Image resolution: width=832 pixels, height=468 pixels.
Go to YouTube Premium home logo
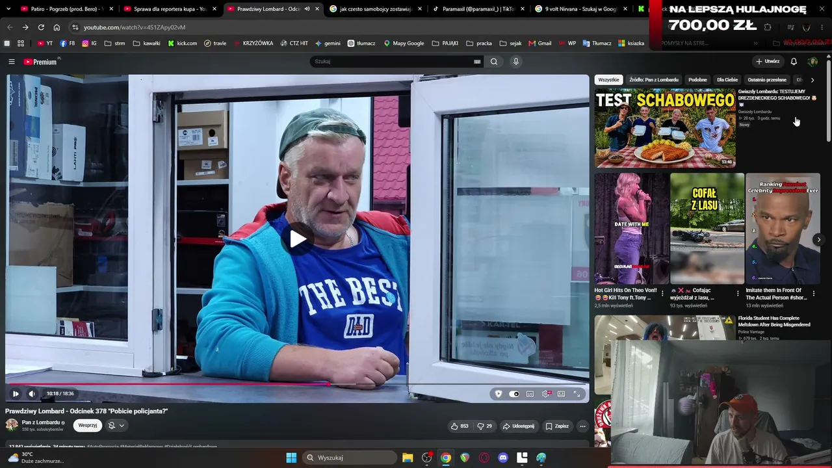(40, 62)
